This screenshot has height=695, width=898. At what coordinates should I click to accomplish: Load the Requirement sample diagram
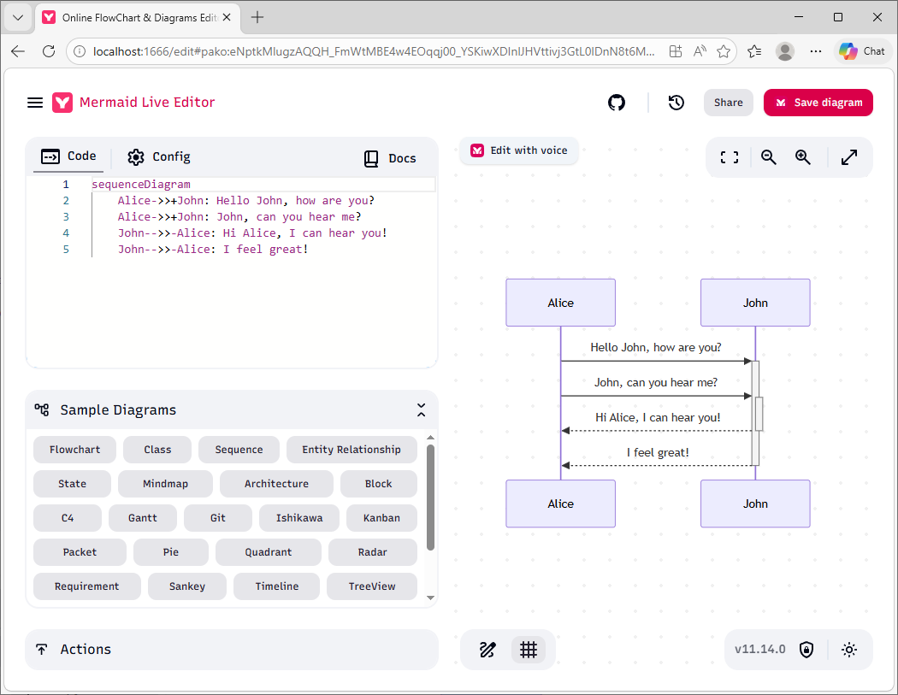pos(86,586)
